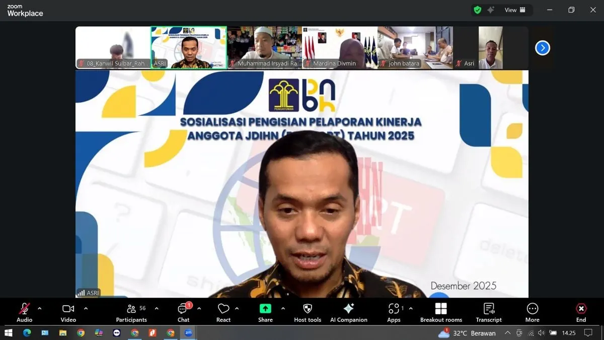The width and height of the screenshot is (604, 340).
Task: Open the battery status tray icon
Action: pos(553,333)
